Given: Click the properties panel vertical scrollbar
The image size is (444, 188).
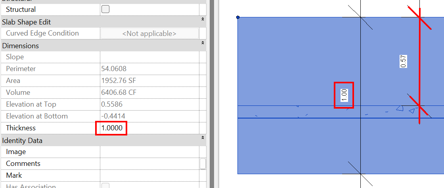Looking at the screenshot, I should pyautogui.click(x=211, y=94).
